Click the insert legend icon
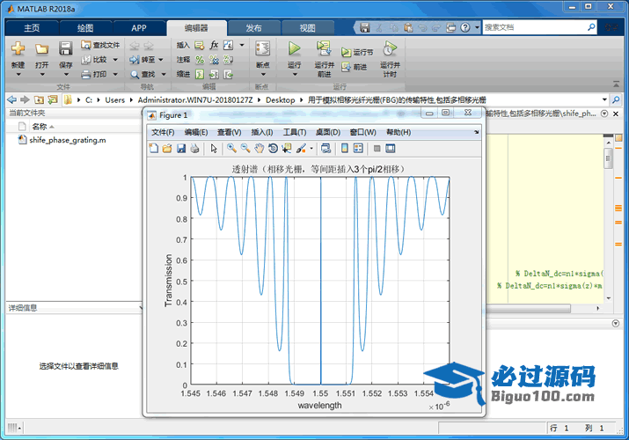Viewport: 629px width, 440px height. tap(358, 149)
